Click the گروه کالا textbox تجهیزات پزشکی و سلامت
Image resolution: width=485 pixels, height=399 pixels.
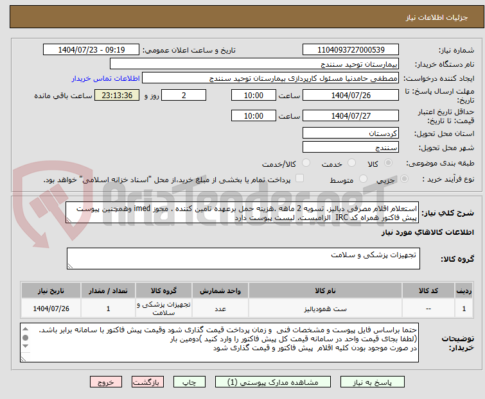click(243, 259)
